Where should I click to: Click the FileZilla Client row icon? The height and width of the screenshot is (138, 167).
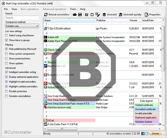coord(46,83)
